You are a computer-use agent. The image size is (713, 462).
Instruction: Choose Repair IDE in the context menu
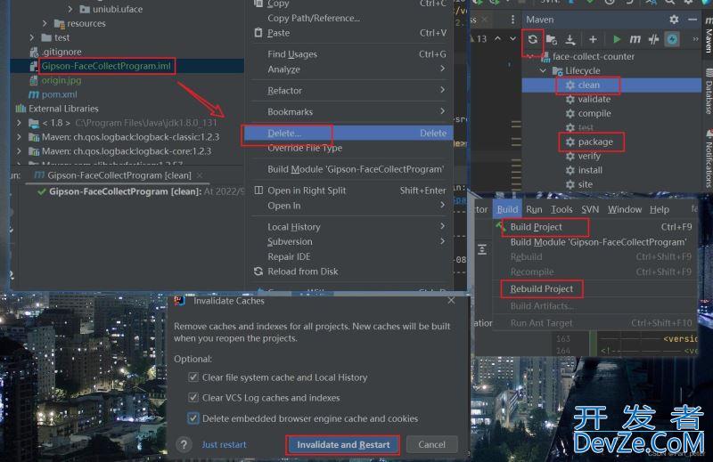click(x=349, y=256)
